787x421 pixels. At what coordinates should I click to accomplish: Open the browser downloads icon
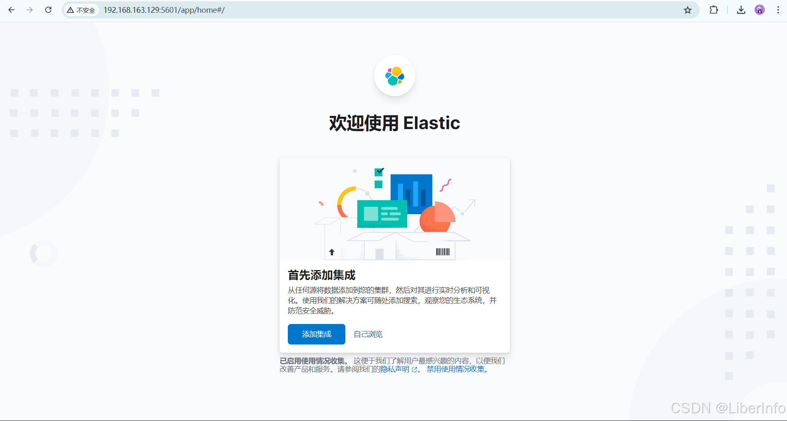[741, 10]
